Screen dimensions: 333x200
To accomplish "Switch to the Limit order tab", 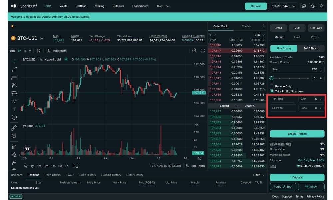I will pyautogui.click(x=297, y=37).
